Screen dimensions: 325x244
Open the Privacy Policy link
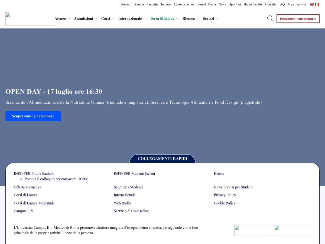point(225,195)
